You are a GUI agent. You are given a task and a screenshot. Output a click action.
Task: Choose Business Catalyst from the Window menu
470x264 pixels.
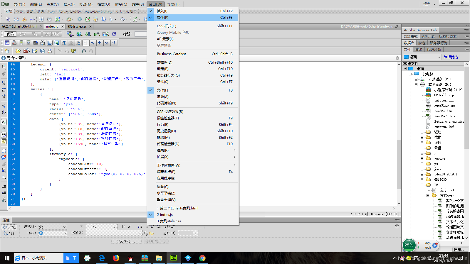point(192,54)
